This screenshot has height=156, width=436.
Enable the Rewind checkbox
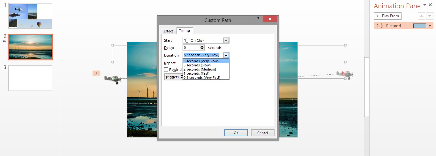click(x=166, y=69)
